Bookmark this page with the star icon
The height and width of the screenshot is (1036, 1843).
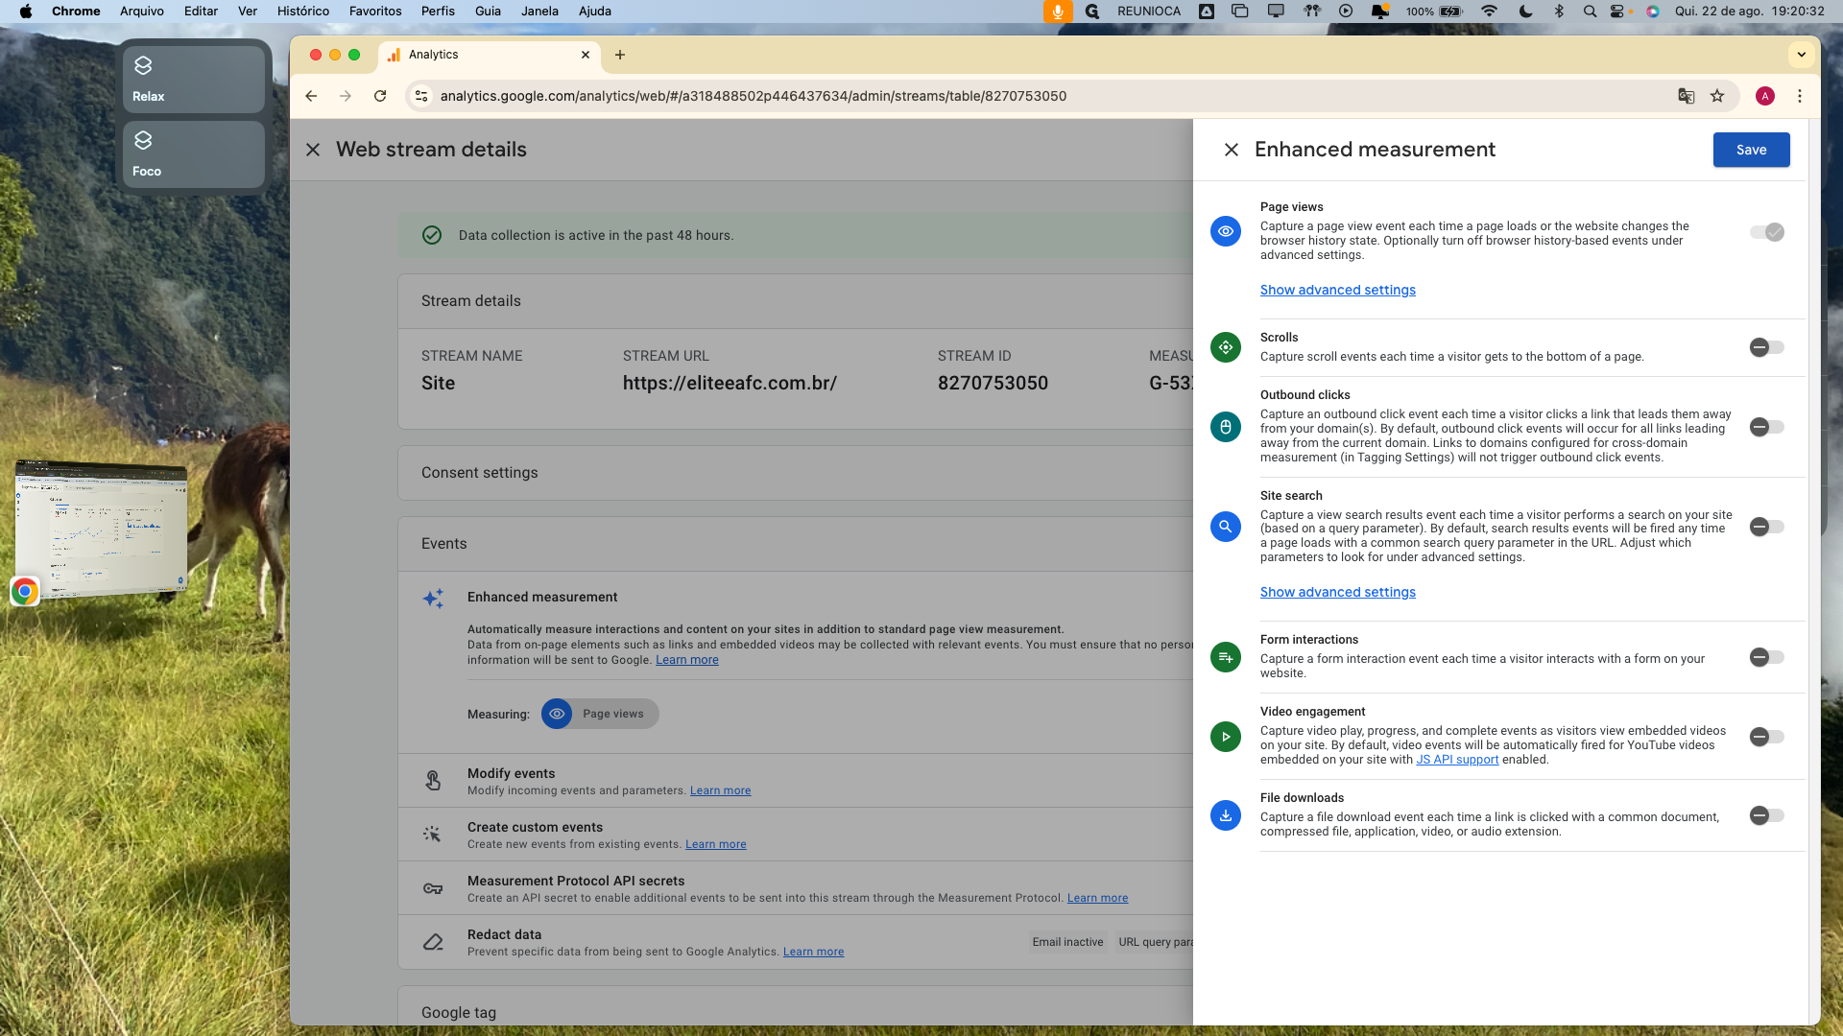1717,96
